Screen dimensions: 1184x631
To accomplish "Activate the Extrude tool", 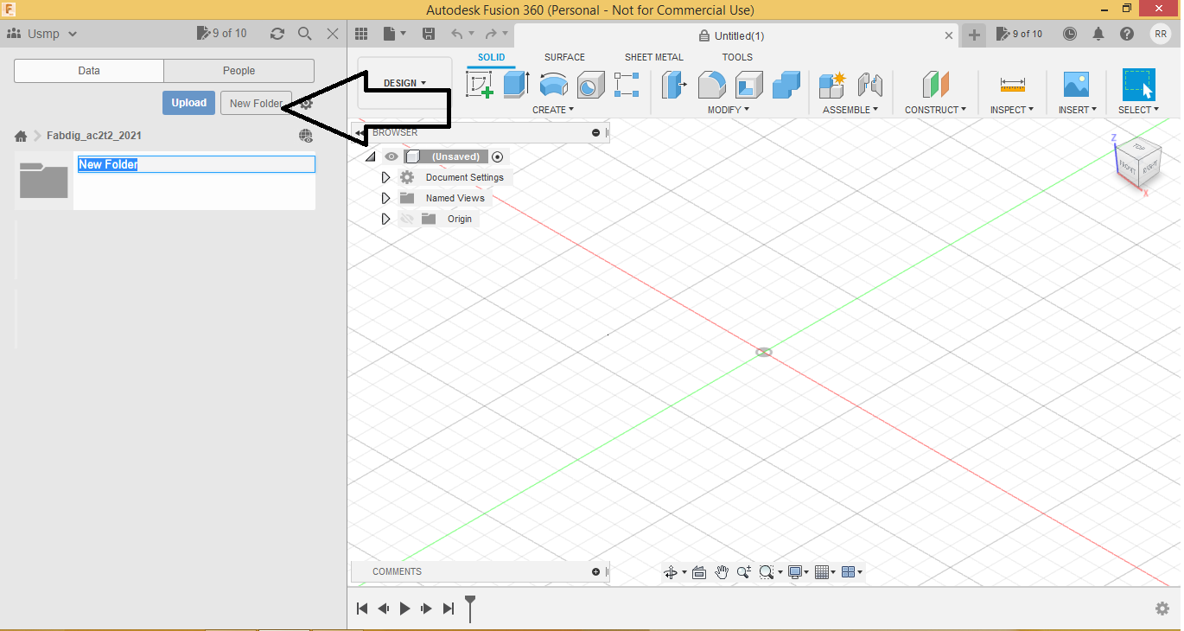I will pyautogui.click(x=516, y=84).
